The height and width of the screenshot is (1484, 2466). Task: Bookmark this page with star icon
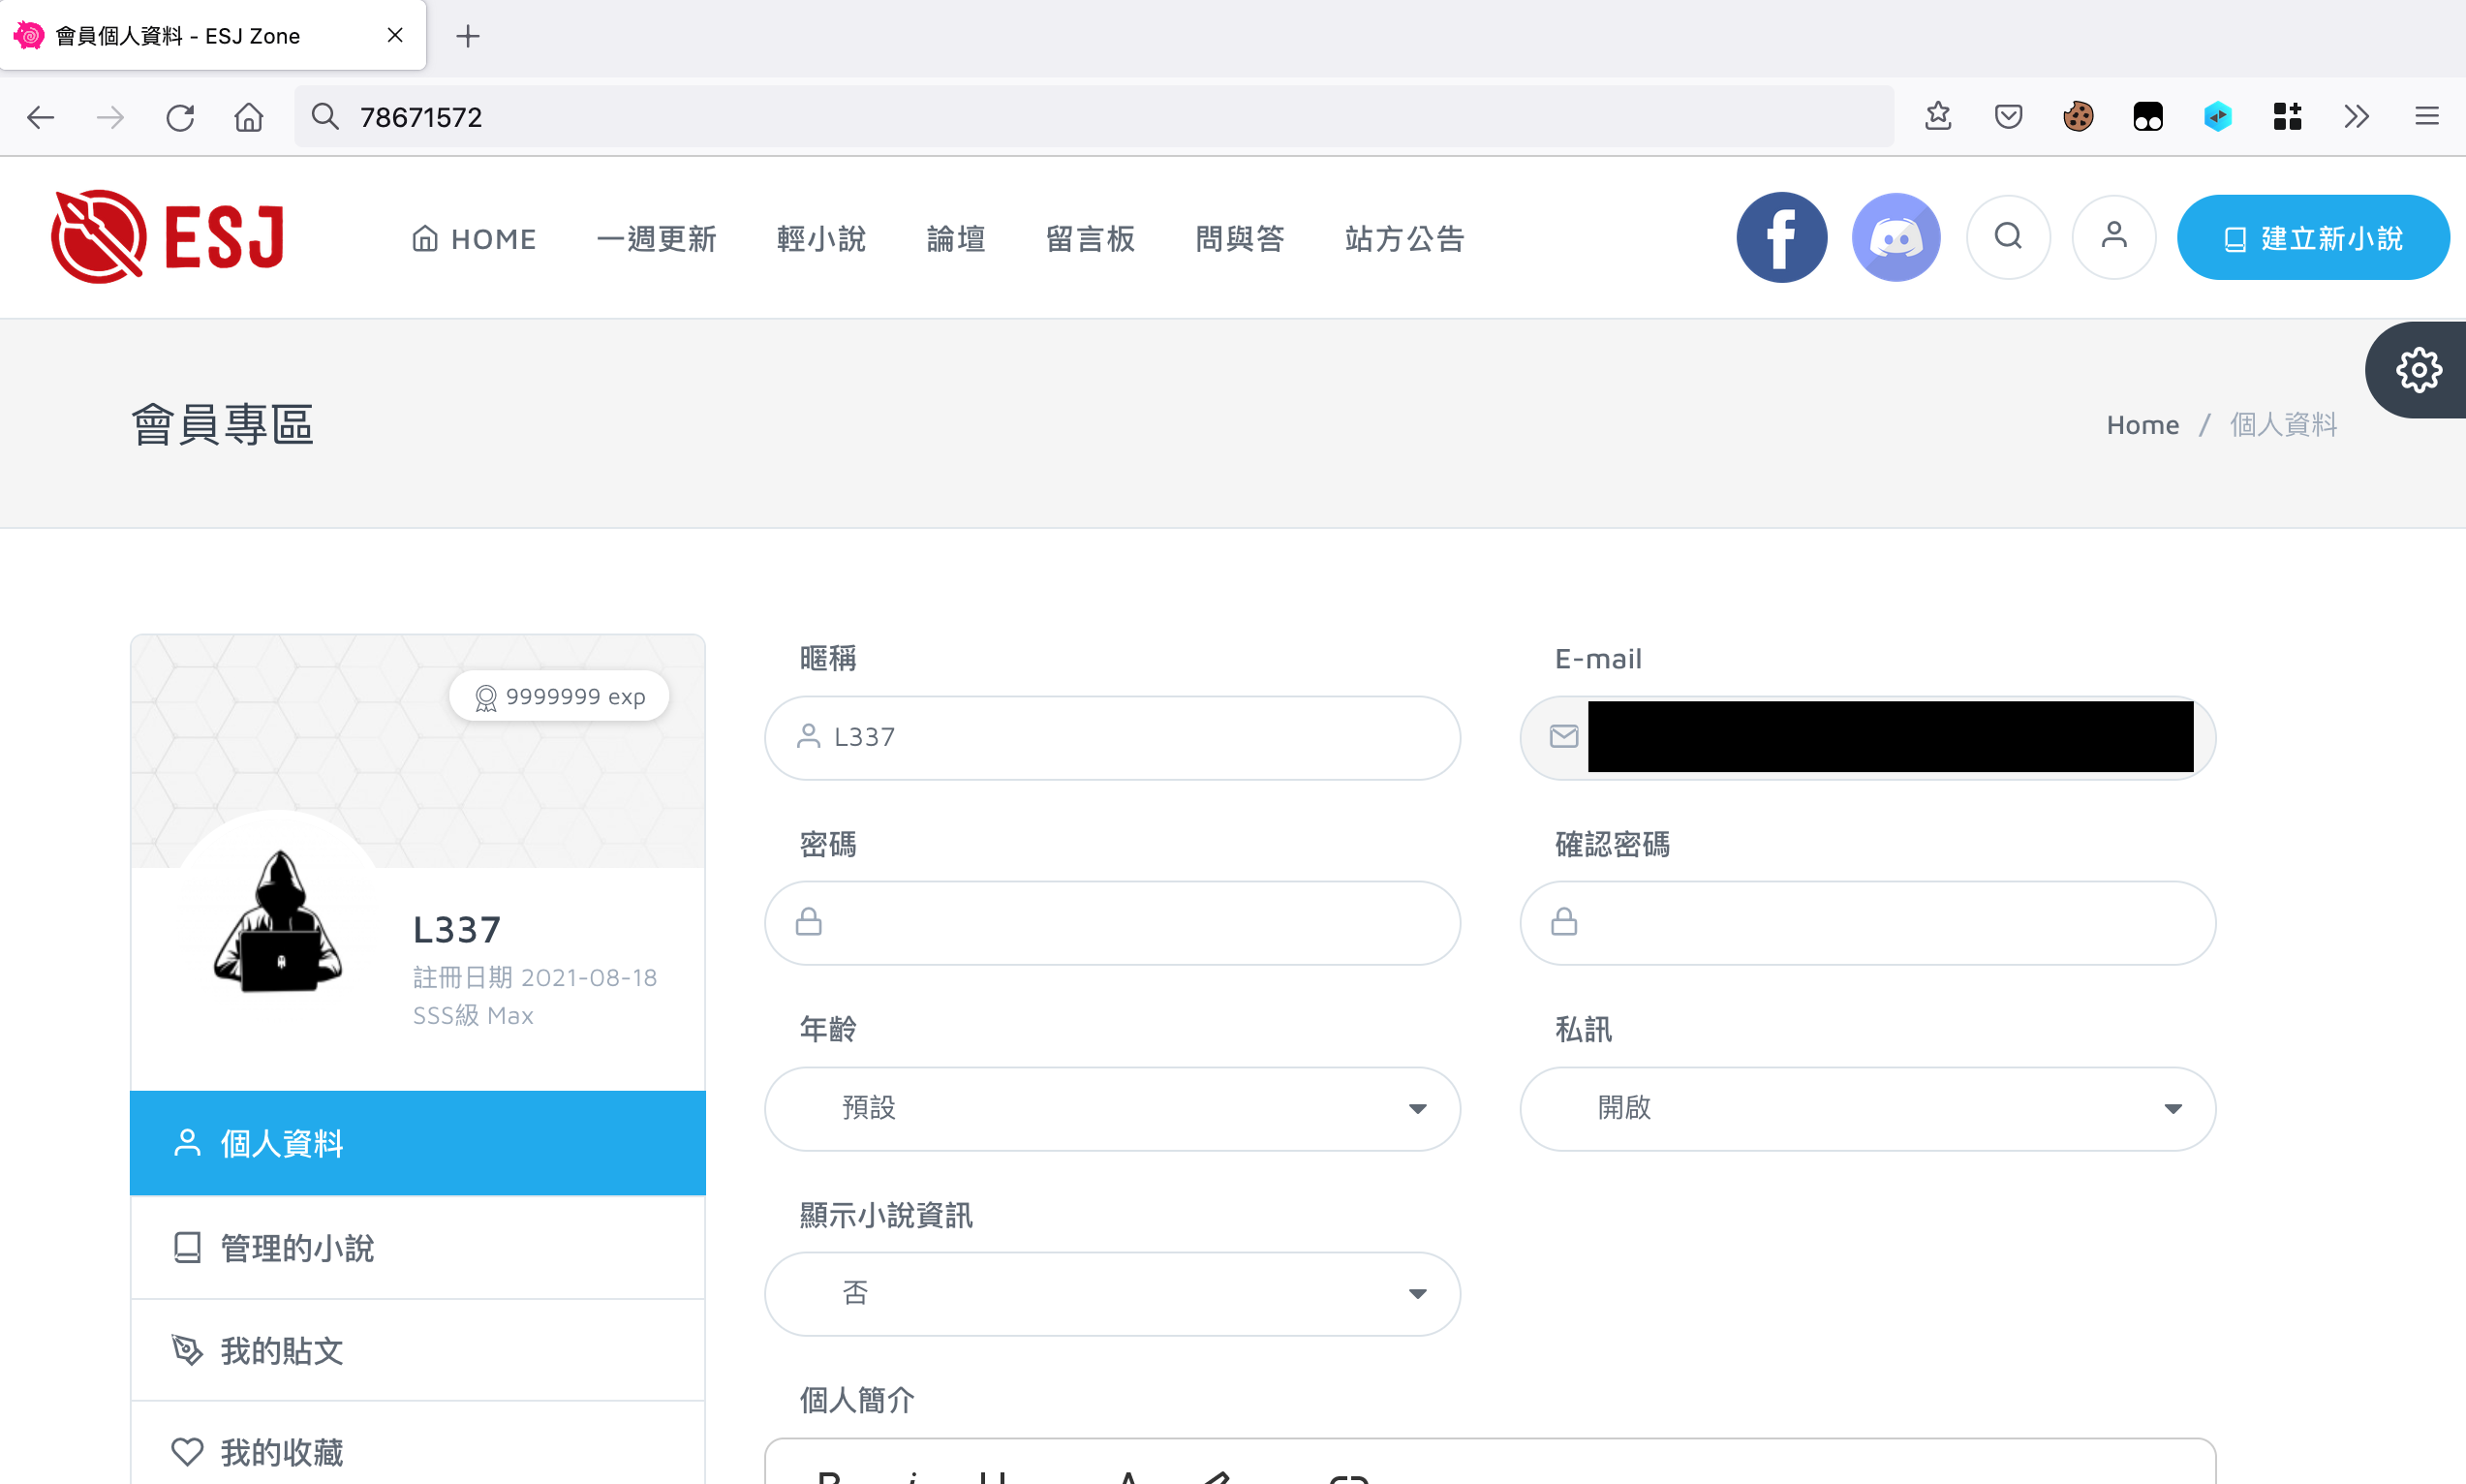[x=1938, y=116]
